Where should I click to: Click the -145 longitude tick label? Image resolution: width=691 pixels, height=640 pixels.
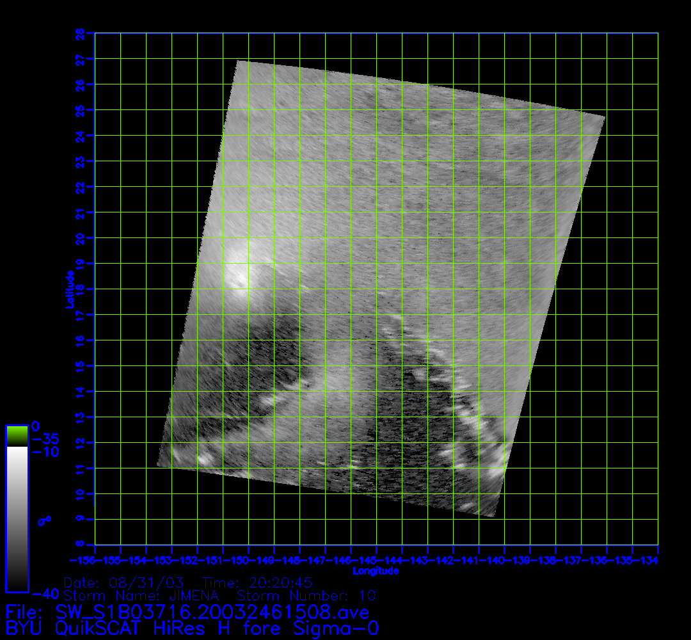tap(366, 561)
